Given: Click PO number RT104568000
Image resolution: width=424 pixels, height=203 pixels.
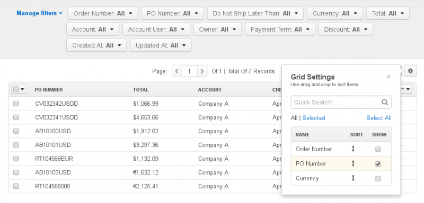Looking at the screenshot, I should pyautogui.click(x=52, y=186).
